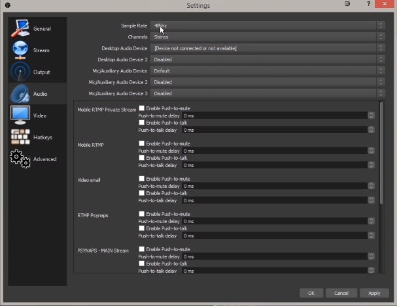Adjust Mobile RTMP push-to-talk delay stepper
The height and width of the screenshot is (306, 397).
click(371, 165)
